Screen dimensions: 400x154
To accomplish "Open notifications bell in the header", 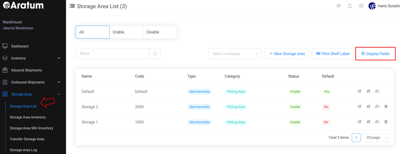I will coord(350,6).
